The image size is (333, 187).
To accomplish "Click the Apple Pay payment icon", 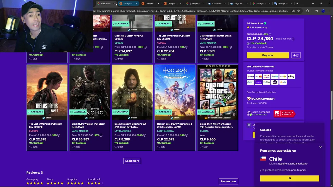I will [291, 76].
